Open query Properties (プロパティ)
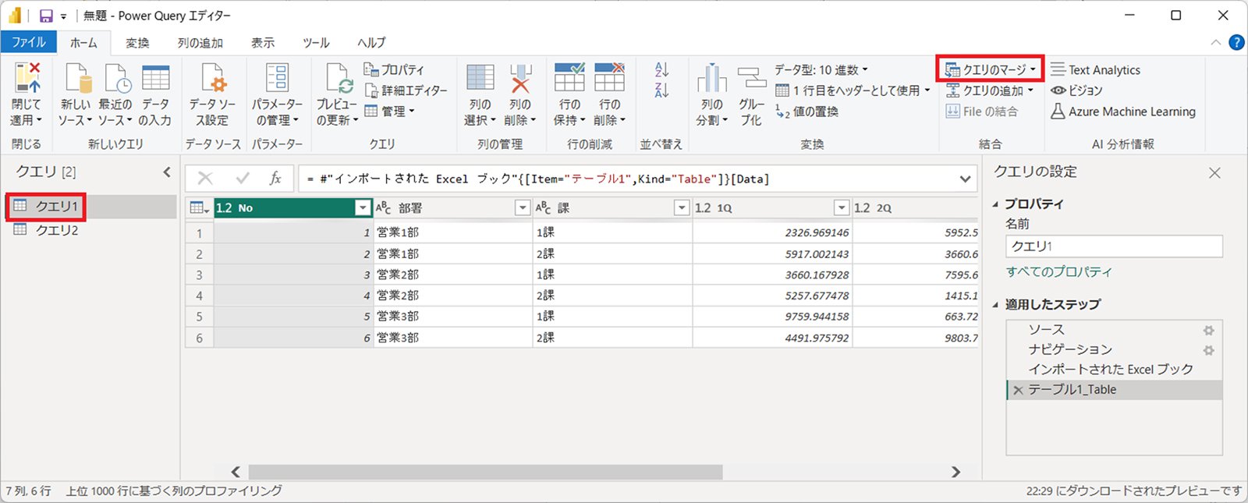 click(394, 69)
